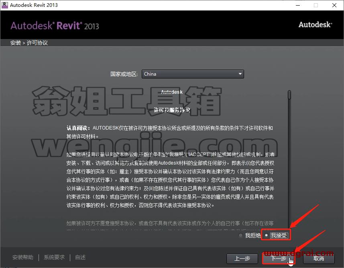Click the 上一步 (Back) button
Image resolution: width=344 pixels, height=268 pixels.
242,258
